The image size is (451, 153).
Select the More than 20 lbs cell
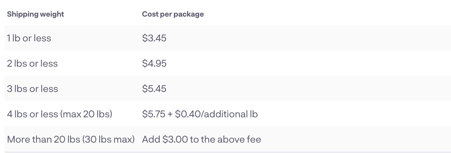pyautogui.click(x=71, y=139)
